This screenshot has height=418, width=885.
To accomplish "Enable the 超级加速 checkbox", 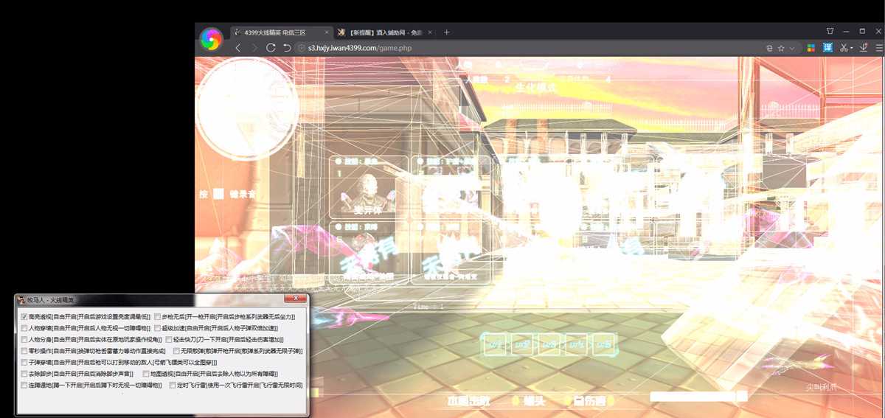I will click(x=157, y=328).
